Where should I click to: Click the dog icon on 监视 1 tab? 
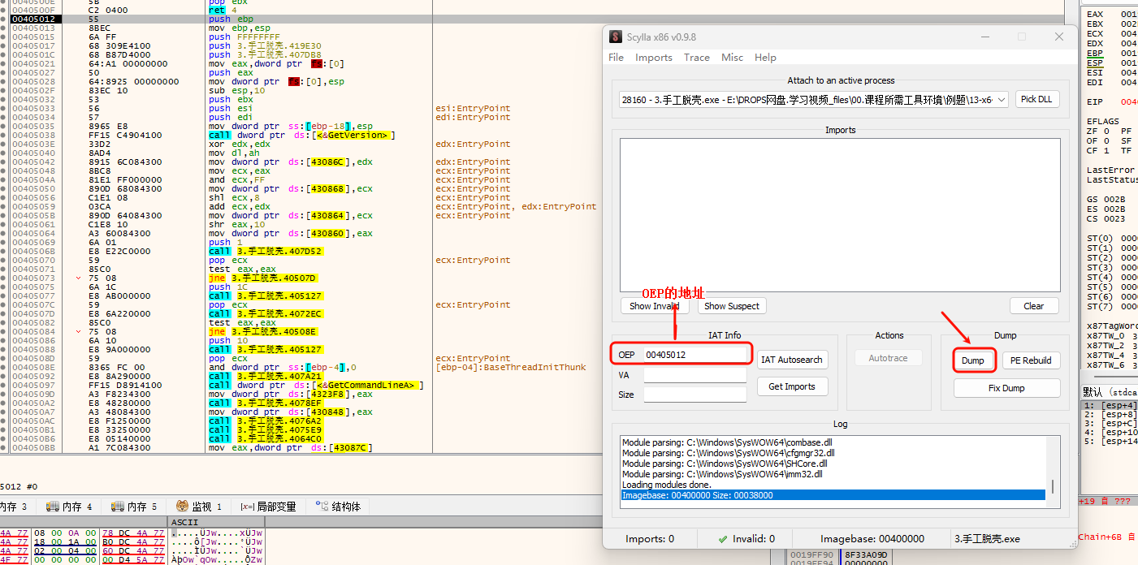[182, 506]
